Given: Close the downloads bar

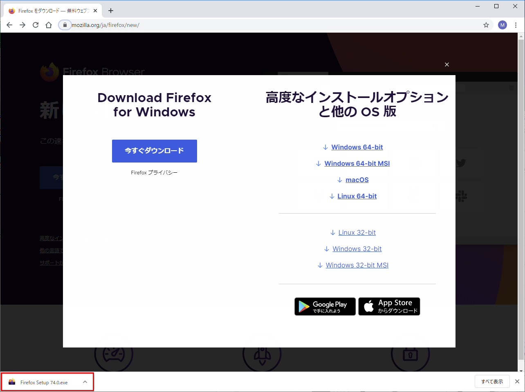Looking at the screenshot, I should click(x=517, y=381).
